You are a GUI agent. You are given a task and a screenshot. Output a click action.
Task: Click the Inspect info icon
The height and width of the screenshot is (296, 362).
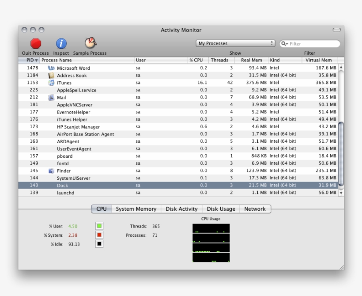point(61,42)
